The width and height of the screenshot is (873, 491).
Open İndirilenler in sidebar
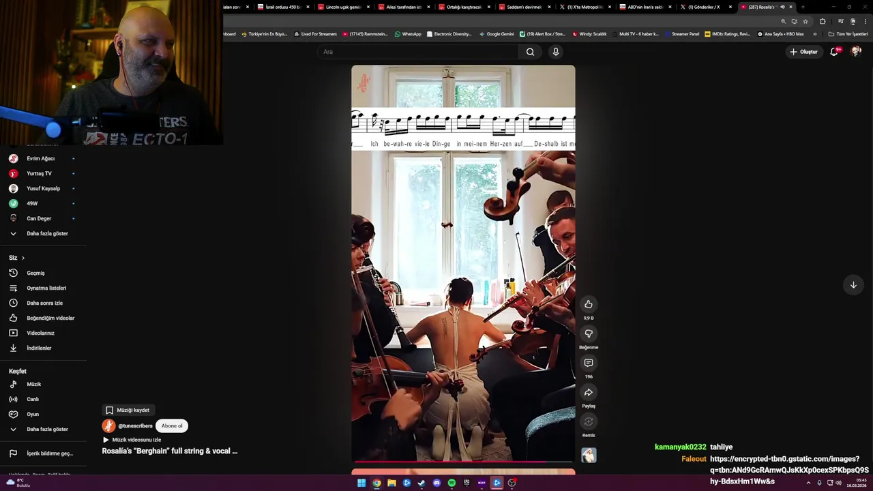[x=43, y=348]
